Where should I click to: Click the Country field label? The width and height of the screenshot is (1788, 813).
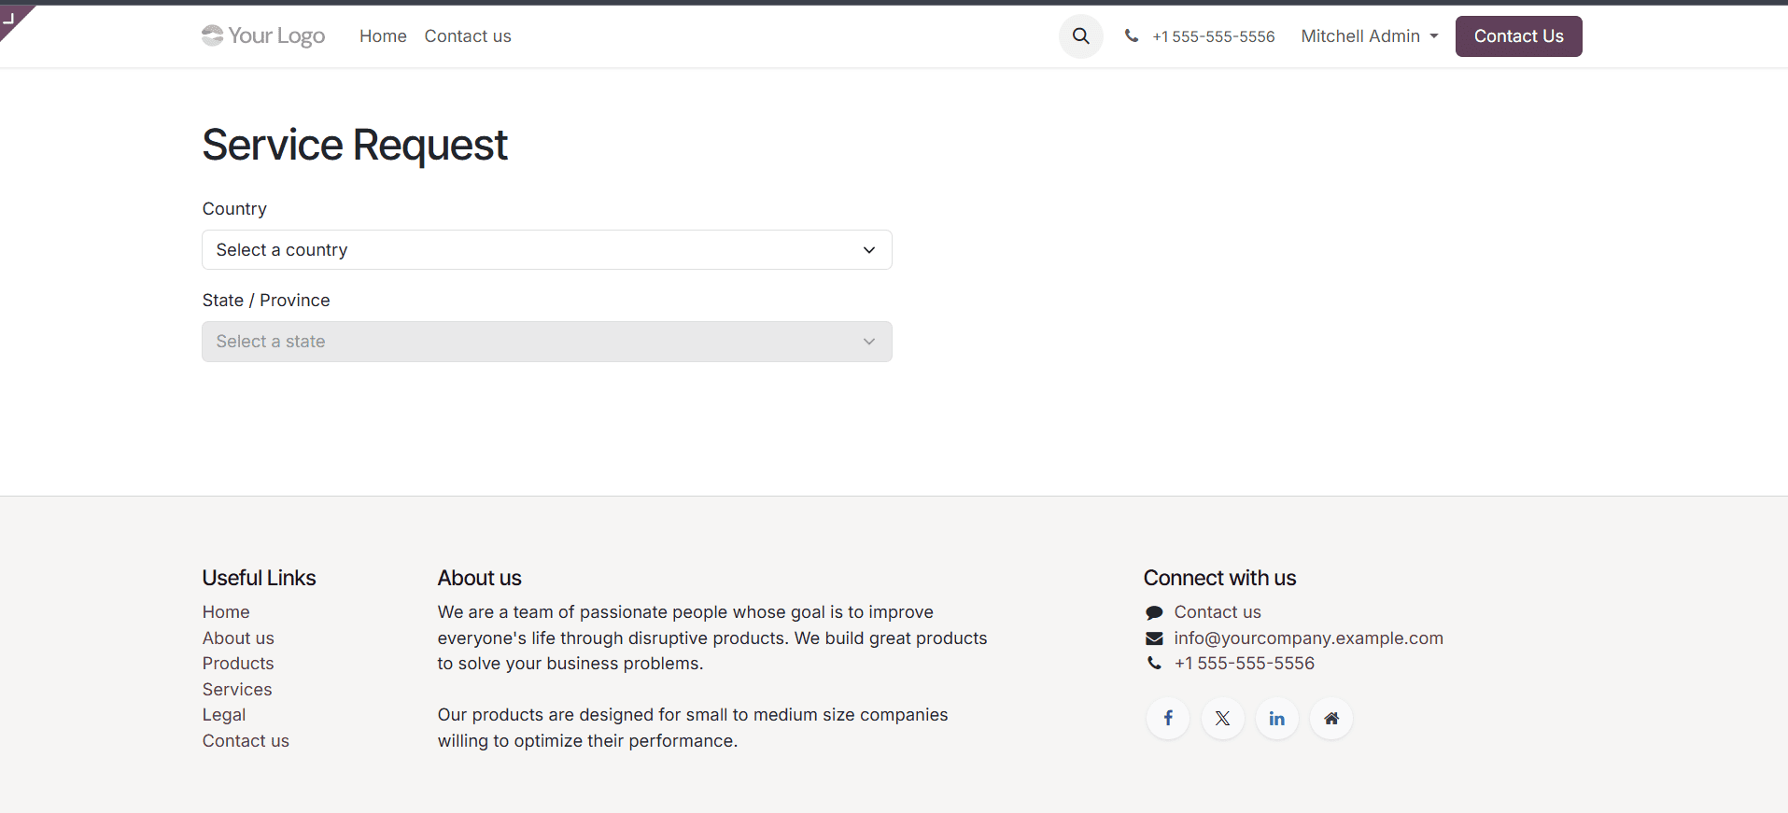(234, 209)
